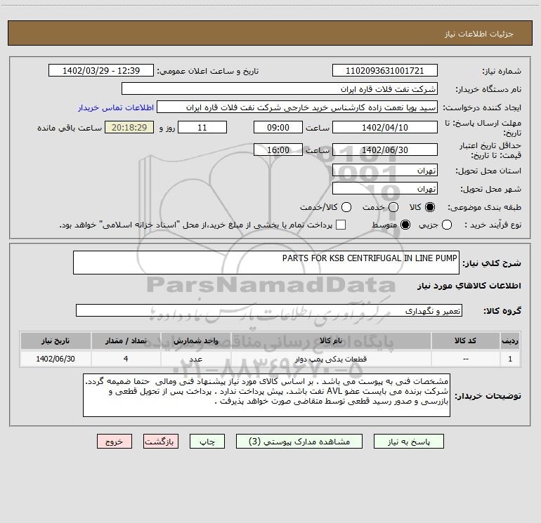541x523 pixels.
Task: Click the buyer notes text area
Action: (266, 395)
